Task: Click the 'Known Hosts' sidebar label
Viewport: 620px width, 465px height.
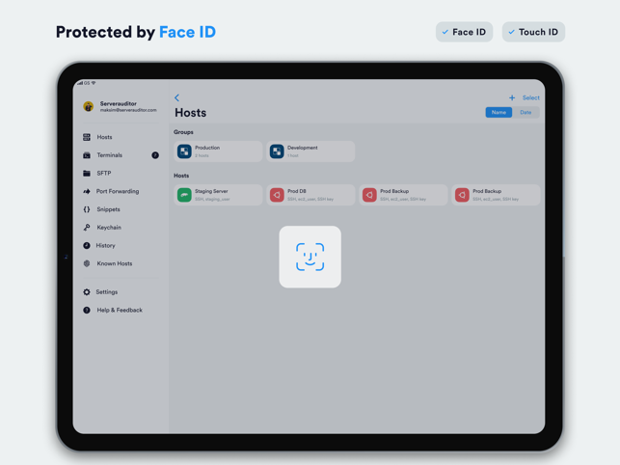Action: coord(115,263)
